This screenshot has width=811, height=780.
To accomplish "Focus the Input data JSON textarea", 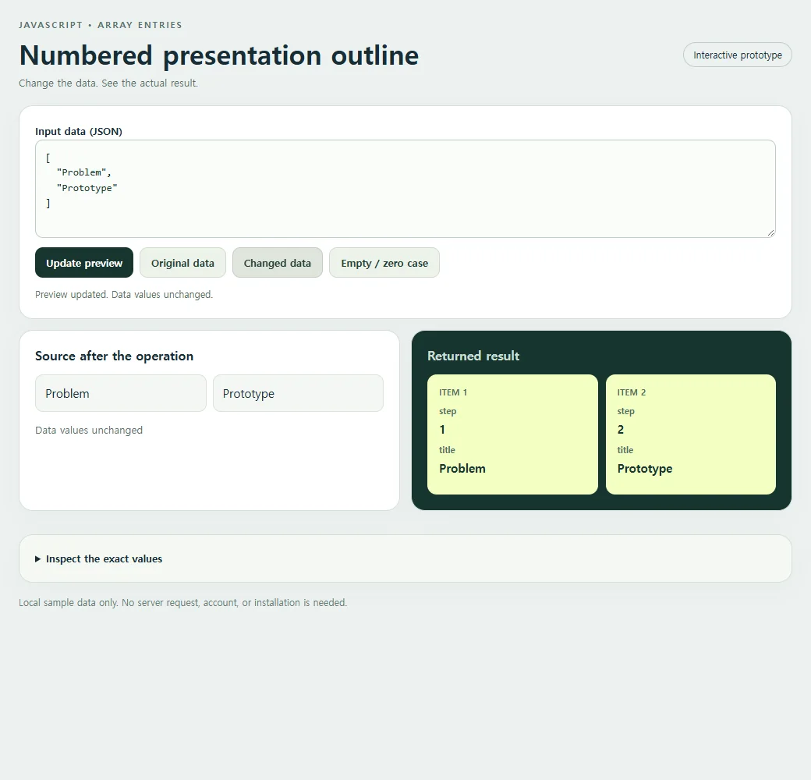I will pos(405,189).
